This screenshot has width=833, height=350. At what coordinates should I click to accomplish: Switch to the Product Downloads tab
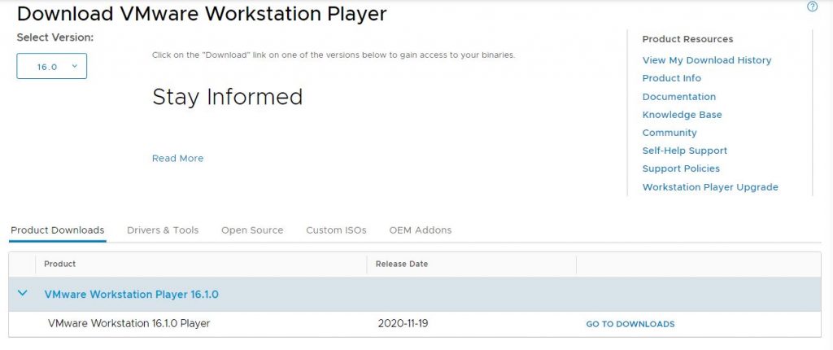(58, 230)
